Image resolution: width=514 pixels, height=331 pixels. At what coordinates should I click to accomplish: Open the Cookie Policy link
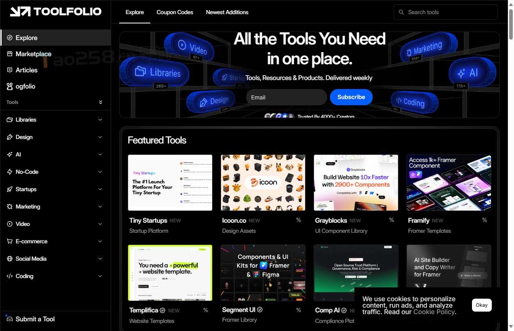click(434, 312)
